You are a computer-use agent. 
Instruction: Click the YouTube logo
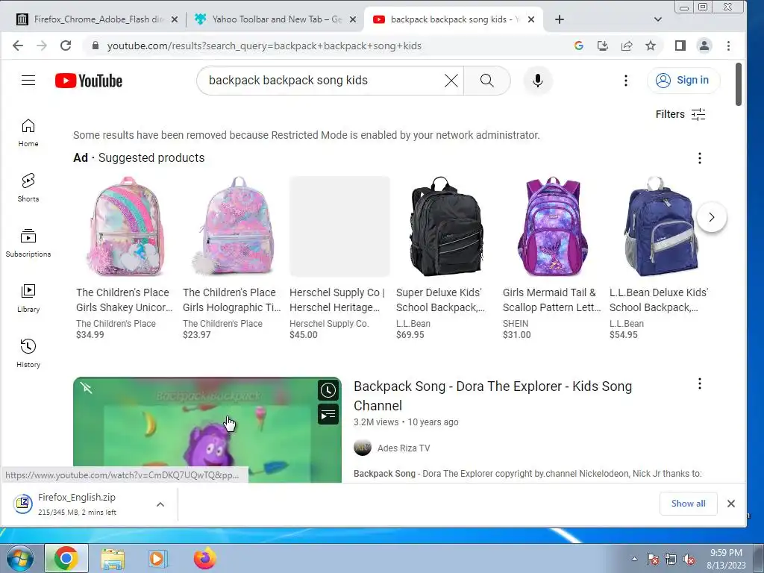click(x=89, y=81)
